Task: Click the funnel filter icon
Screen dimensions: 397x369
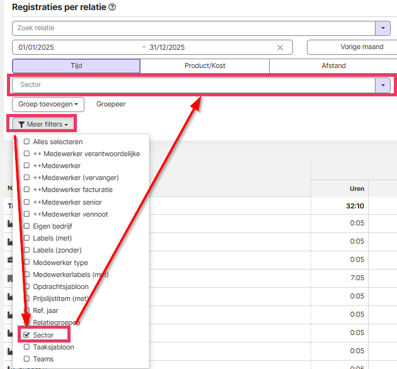Action: pyautogui.click(x=21, y=125)
